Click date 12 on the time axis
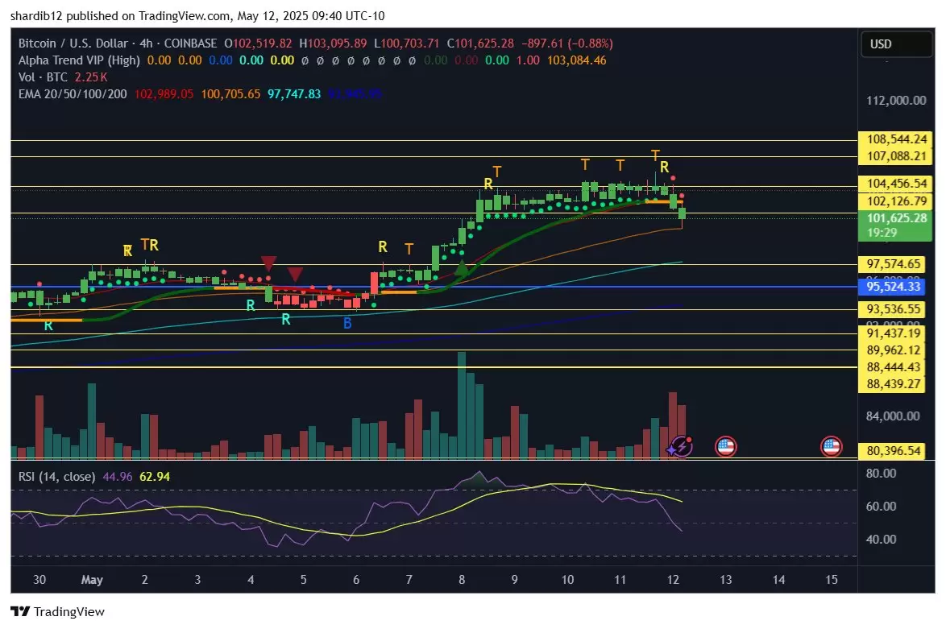This screenshot has height=629, width=946. 673,580
